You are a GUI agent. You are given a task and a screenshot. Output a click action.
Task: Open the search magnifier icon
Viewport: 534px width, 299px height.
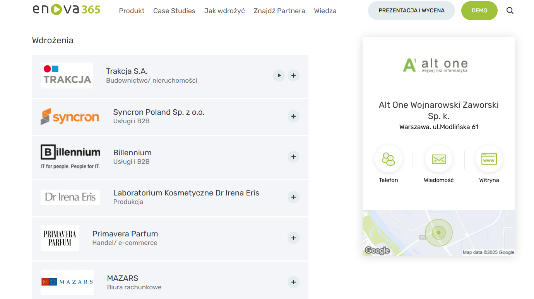tap(510, 10)
